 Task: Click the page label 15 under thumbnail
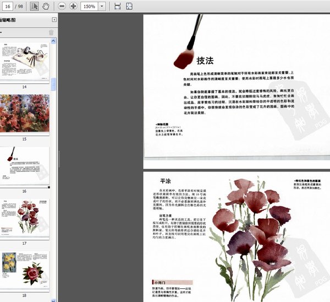pyautogui.click(x=24, y=139)
